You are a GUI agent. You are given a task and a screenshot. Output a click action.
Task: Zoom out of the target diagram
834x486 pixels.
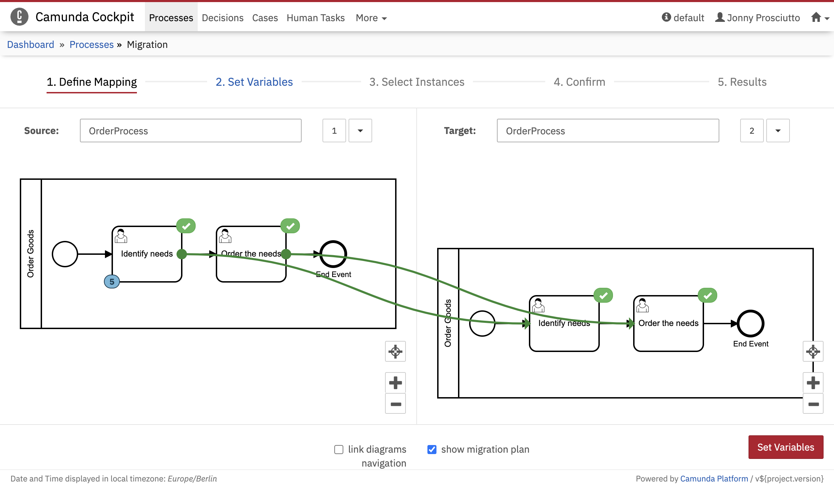(x=813, y=403)
